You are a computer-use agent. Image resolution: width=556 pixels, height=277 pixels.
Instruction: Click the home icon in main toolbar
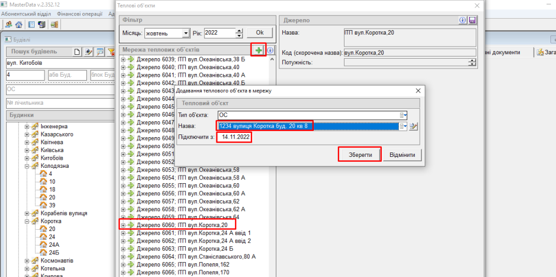(x=19, y=24)
